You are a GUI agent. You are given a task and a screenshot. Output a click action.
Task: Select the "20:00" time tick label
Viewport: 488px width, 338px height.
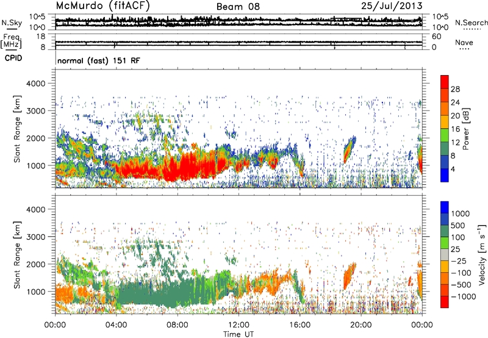(x=361, y=325)
